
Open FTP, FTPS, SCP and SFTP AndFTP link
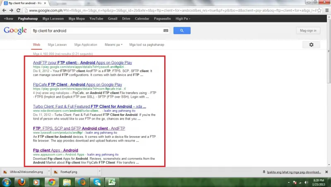click(x=79, y=128)
